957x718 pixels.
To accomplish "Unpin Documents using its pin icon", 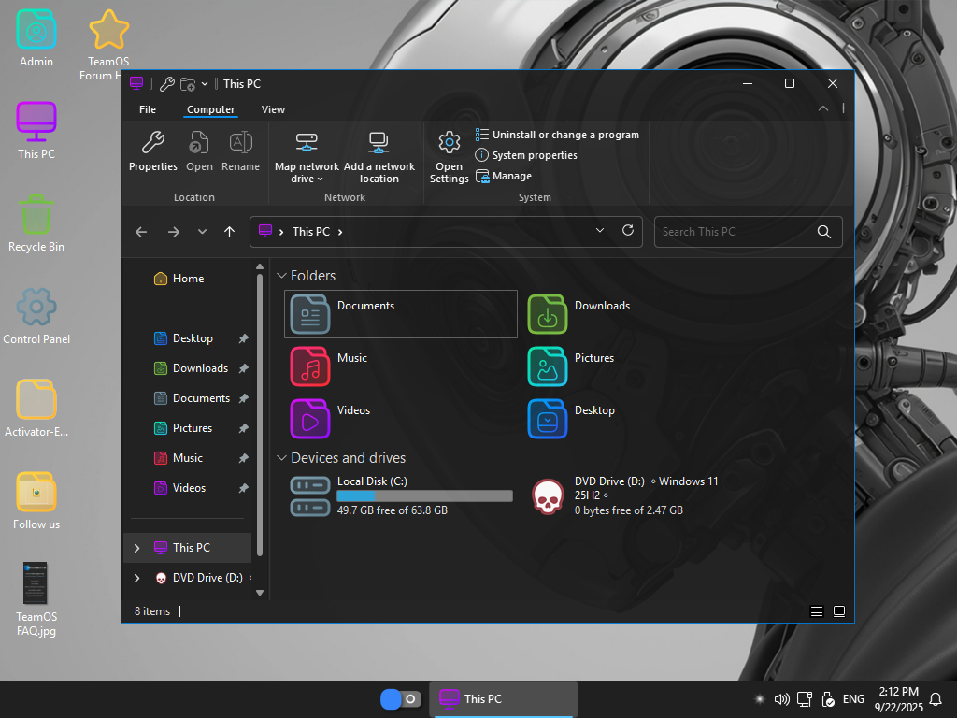I will pos(244,398).
